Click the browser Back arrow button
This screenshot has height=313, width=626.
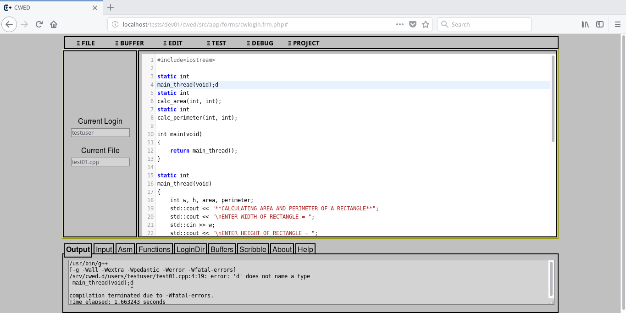10,24
